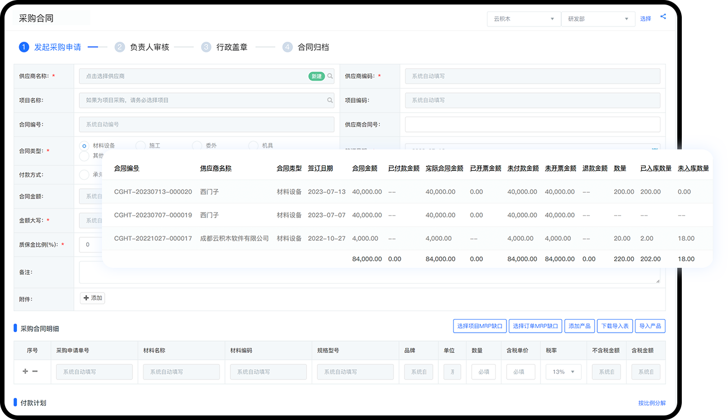Expand the 13% tax rate dropdown
This screenshot has height=420, width=728.
(563, 372)
